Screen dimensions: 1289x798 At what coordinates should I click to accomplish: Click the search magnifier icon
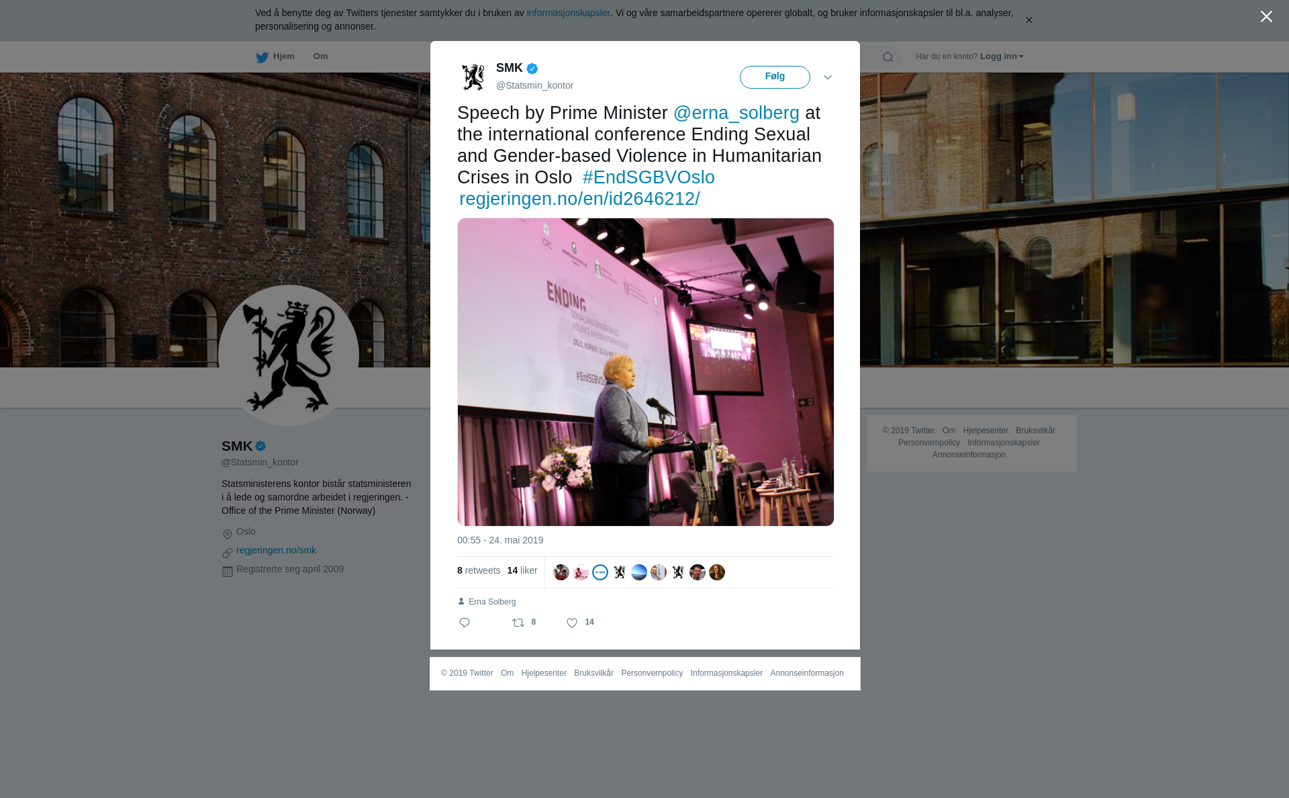pyautogui.click(x=888, y=57)
